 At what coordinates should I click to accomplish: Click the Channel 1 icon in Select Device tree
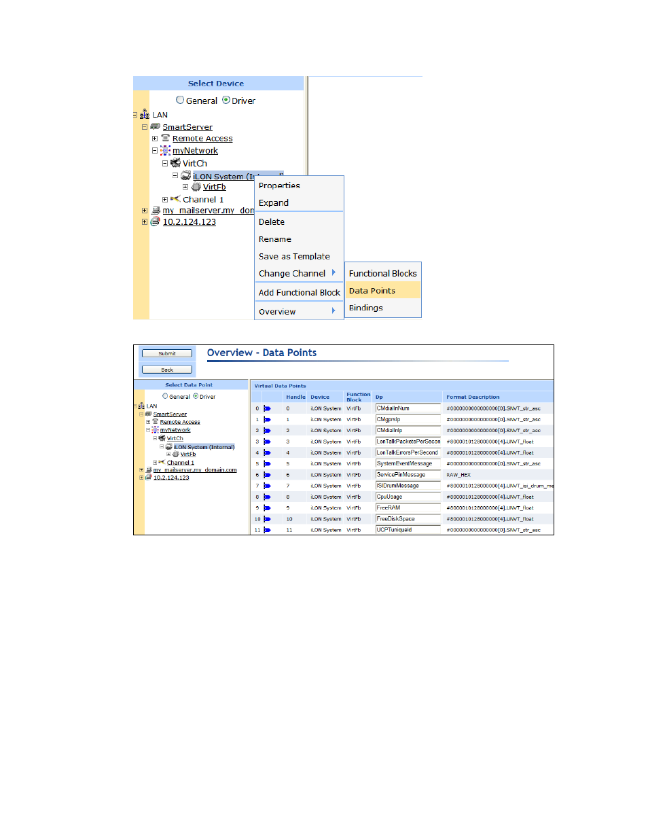point(175,199)
